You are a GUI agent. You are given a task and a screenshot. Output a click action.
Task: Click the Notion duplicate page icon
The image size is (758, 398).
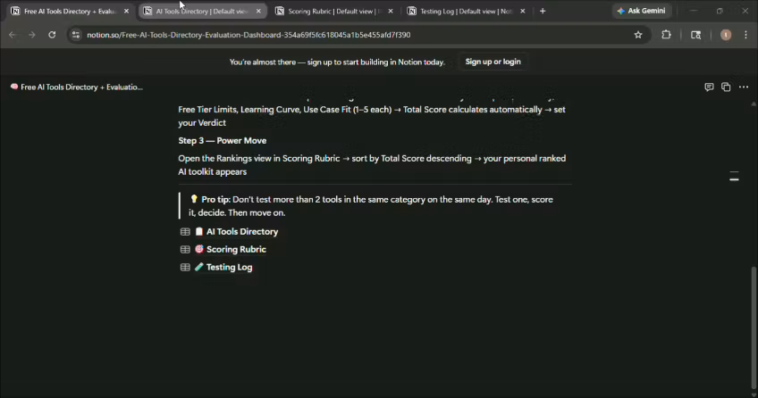[726, 87]
